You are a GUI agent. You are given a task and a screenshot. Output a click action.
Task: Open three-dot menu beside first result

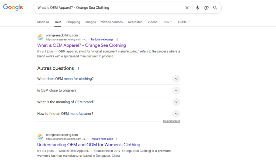pos(117,39)
